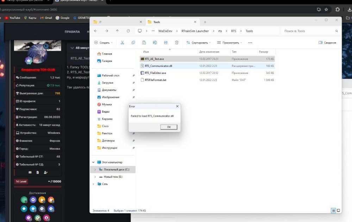Open a new Explorer tab with plus
The width and height of the screenshot is (352, 222).
(x=205, y=22)
